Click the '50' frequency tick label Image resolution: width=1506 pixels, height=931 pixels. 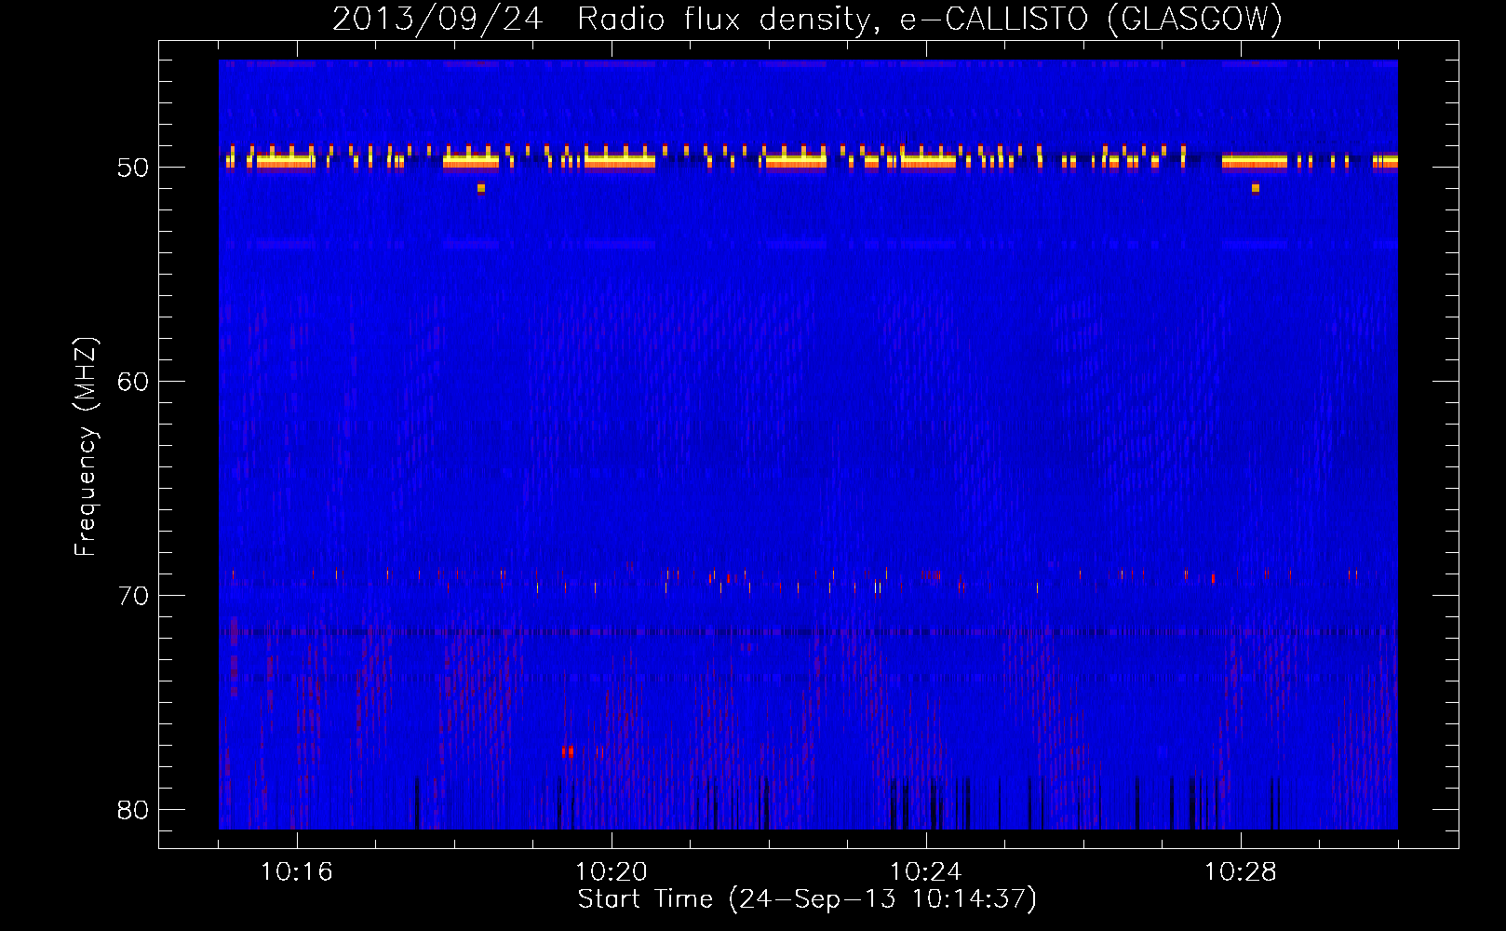(133, 168)
